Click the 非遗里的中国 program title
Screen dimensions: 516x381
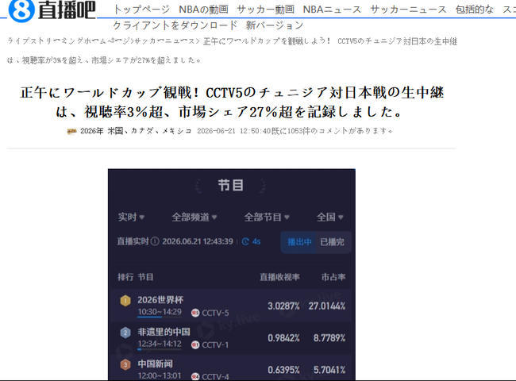click(x=164, y=332)
